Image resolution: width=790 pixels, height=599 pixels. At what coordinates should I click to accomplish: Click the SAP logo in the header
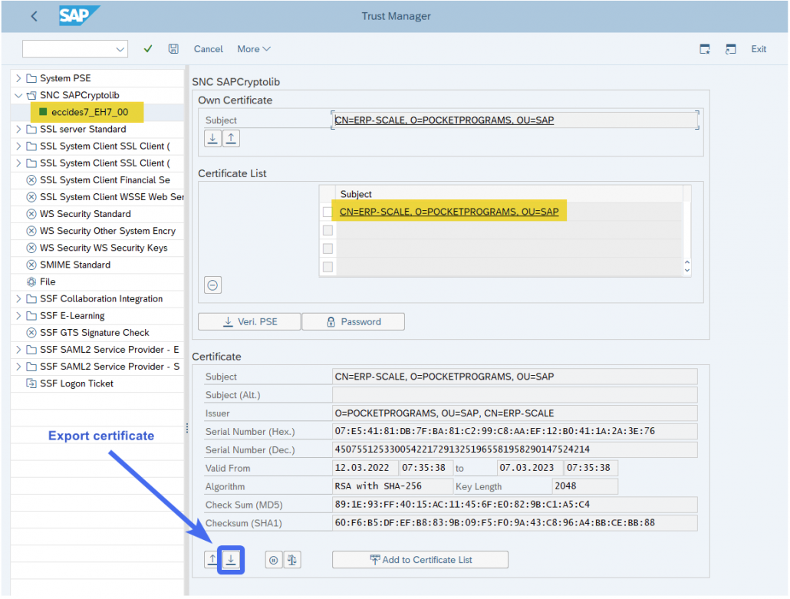coord(79,15)
